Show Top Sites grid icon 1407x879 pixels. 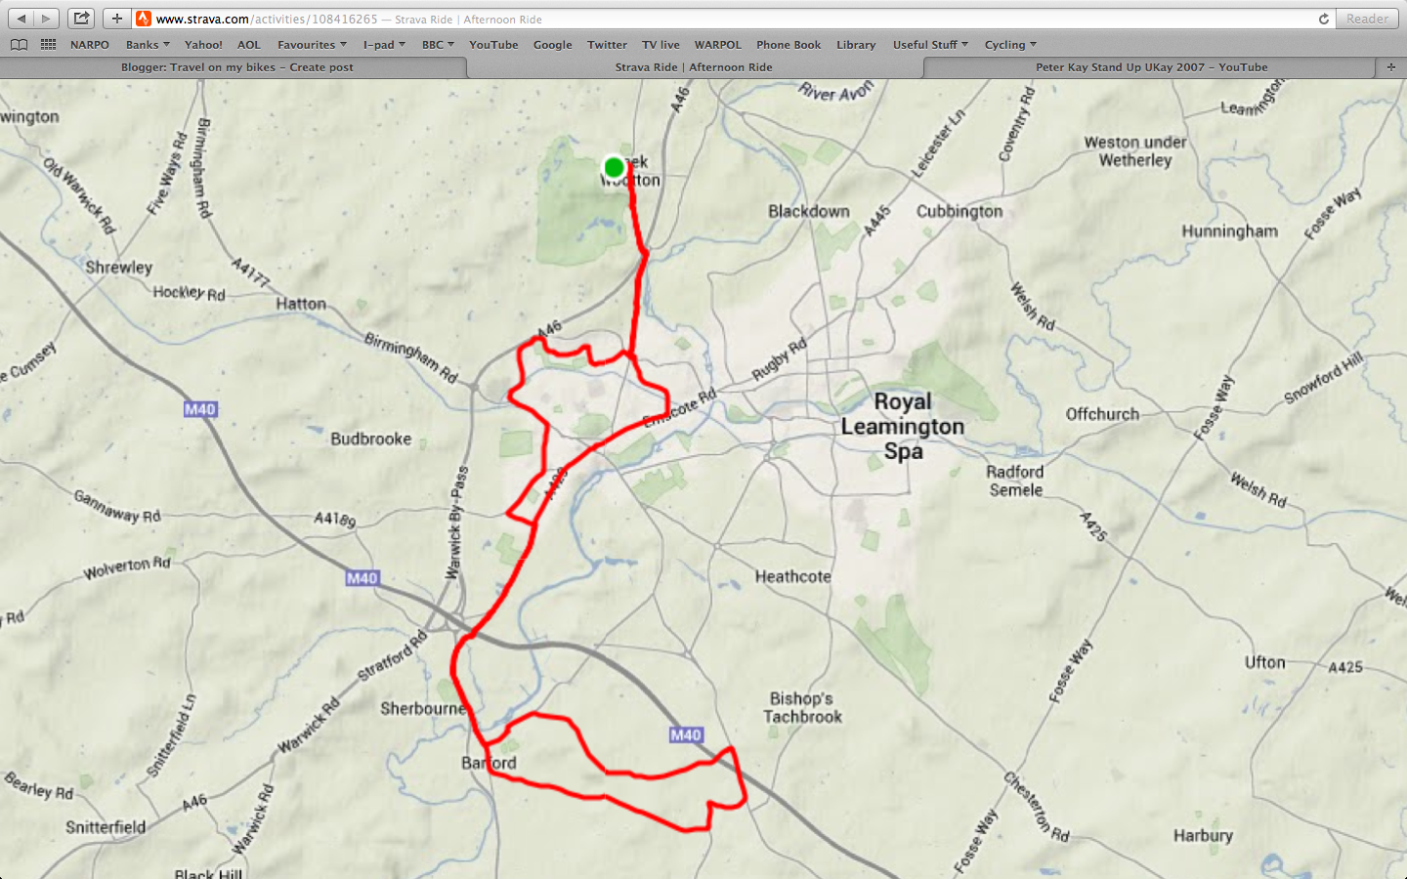(48, 45)
